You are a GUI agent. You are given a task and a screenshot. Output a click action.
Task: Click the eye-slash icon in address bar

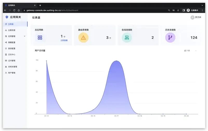point(173,10)
